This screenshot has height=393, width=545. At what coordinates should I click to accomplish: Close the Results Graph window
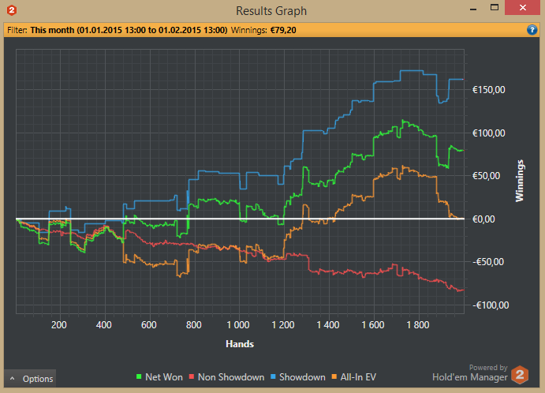(522, 7)
